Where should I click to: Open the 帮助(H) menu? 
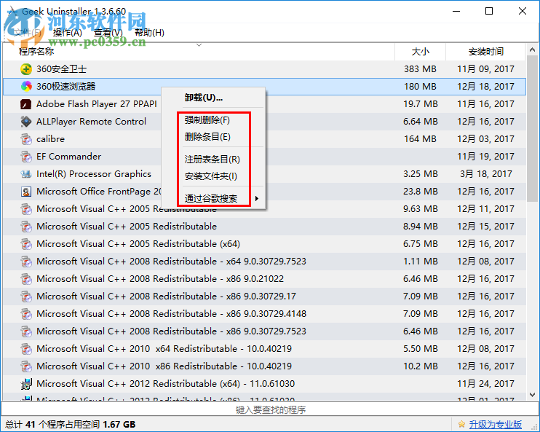point(149,32)
